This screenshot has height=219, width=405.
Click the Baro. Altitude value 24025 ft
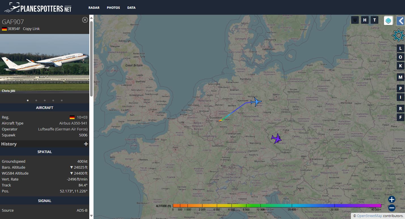point(79,168)
